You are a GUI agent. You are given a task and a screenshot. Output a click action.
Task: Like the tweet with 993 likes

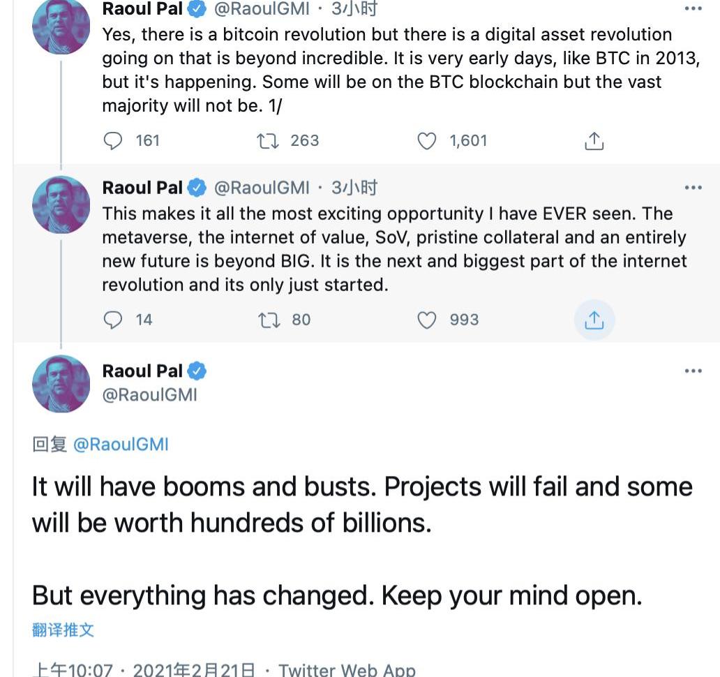coord(426,320)
